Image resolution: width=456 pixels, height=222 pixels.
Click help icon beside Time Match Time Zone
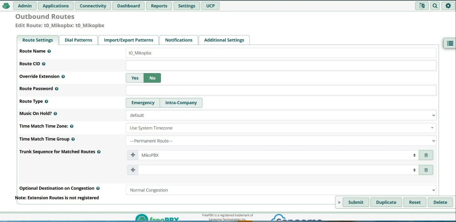(x=72, y=126)
